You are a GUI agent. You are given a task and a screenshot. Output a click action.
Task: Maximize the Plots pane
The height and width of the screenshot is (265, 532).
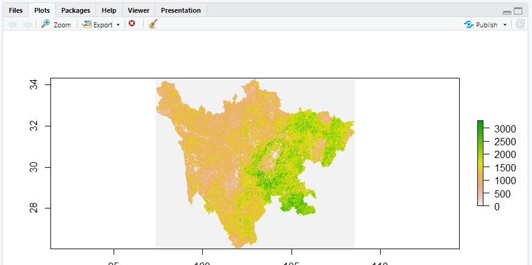(x=518, y=11)
